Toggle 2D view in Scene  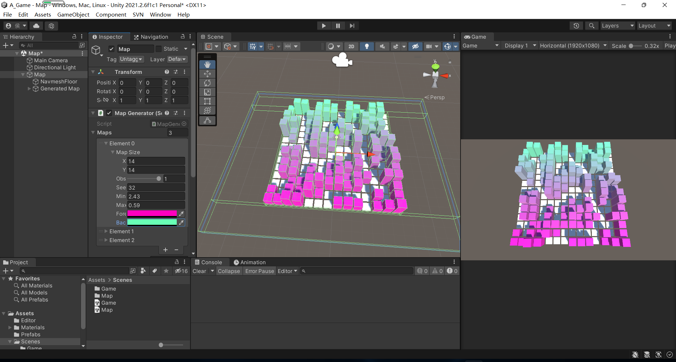point(351,46)
